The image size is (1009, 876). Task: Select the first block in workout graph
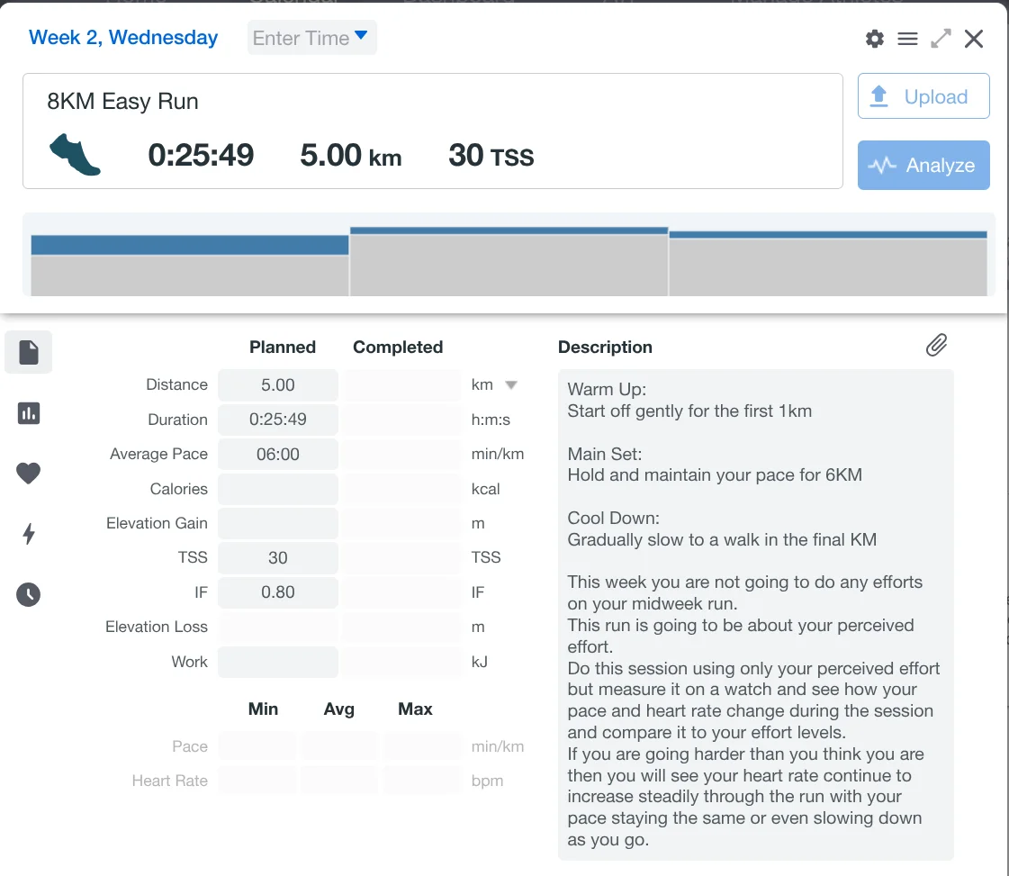pyautogui.click(x=189, y=266)
